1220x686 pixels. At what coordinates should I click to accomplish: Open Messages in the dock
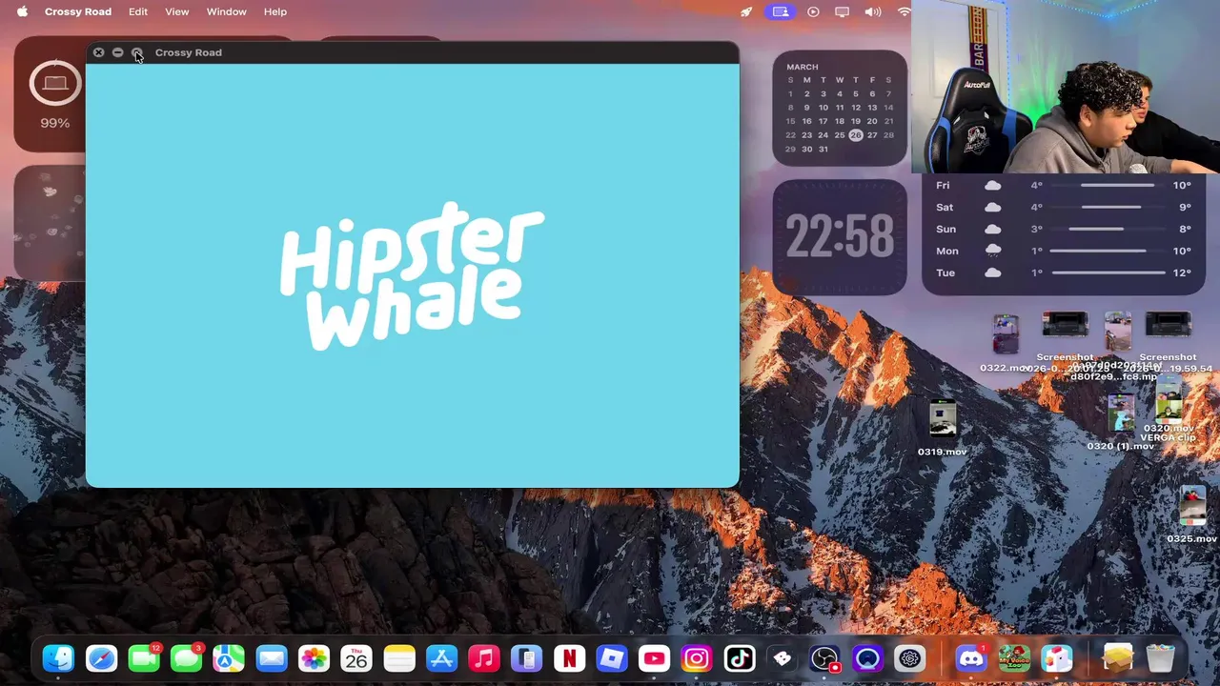tap(186, 658)
